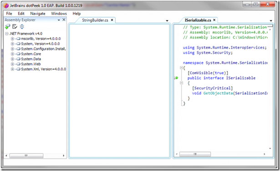Screen dimensions: 280x171
Task: Expand the System.Configuration.Install node
Action: coord(12,49)
